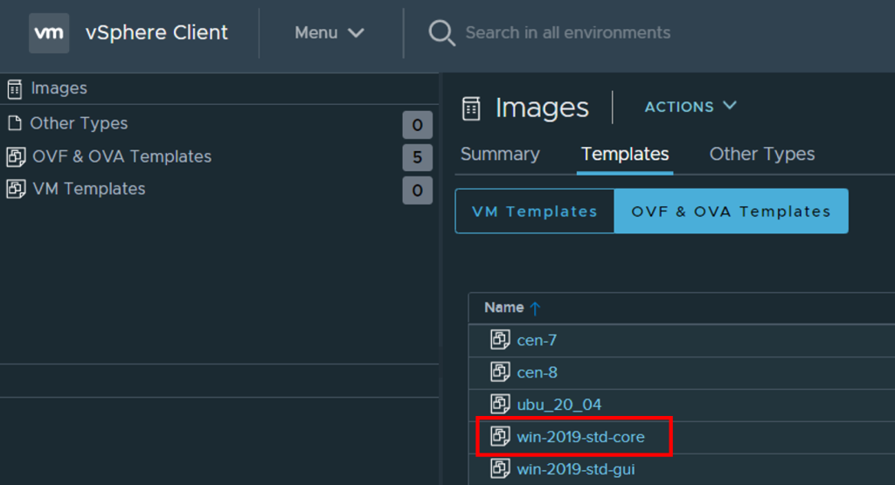895x485 pixels.
Task: Click the Images header library icon
Action: (x=471, y=108)
